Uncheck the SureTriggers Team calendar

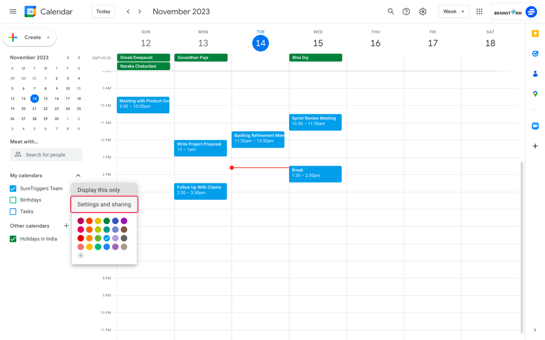(12, 189)
